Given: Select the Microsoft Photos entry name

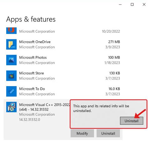Looking at the screenshot, I should click(x=33, y=57).
